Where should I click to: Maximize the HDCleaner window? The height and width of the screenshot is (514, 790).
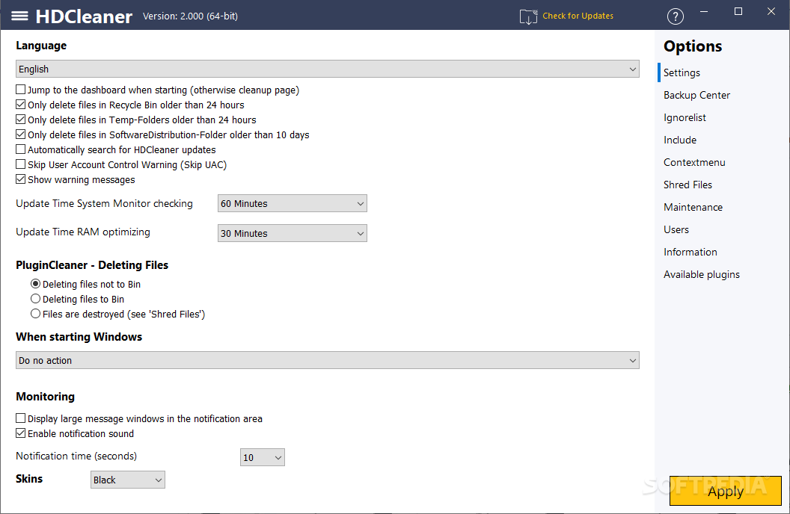(738, 11)
